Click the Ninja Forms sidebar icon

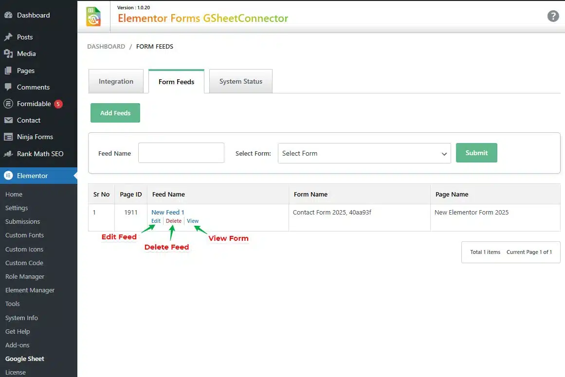pos(8,137)
